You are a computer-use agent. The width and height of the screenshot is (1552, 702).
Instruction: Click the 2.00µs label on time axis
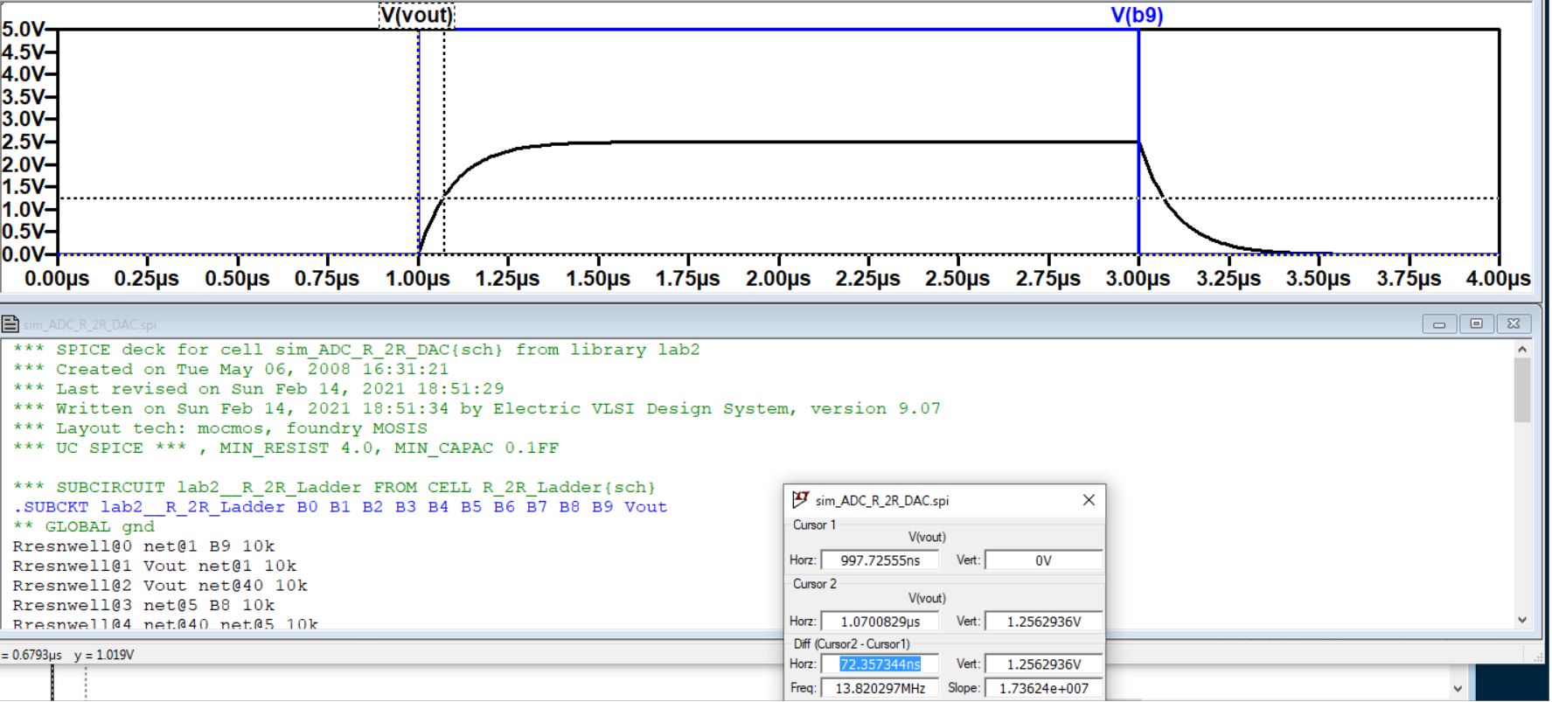[x=778, y=279]
